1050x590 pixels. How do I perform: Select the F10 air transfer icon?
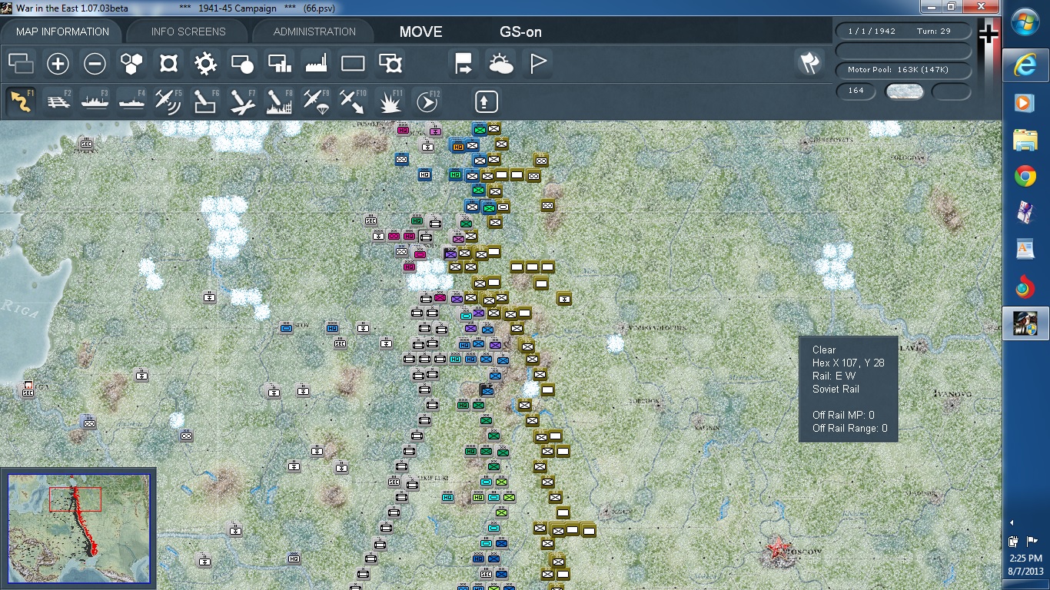tap(353, 101)
